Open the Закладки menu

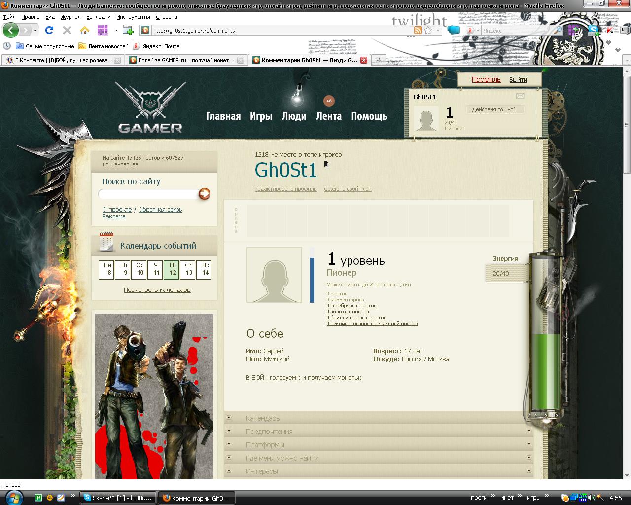[99, 17]
